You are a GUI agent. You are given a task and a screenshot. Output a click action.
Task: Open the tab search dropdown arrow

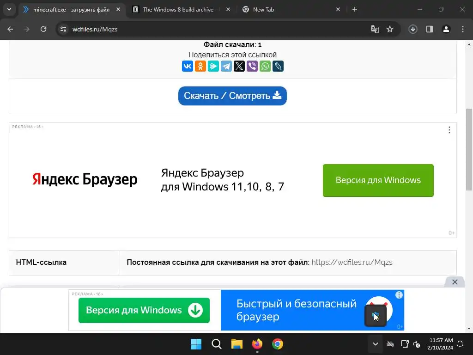[9, 9]
